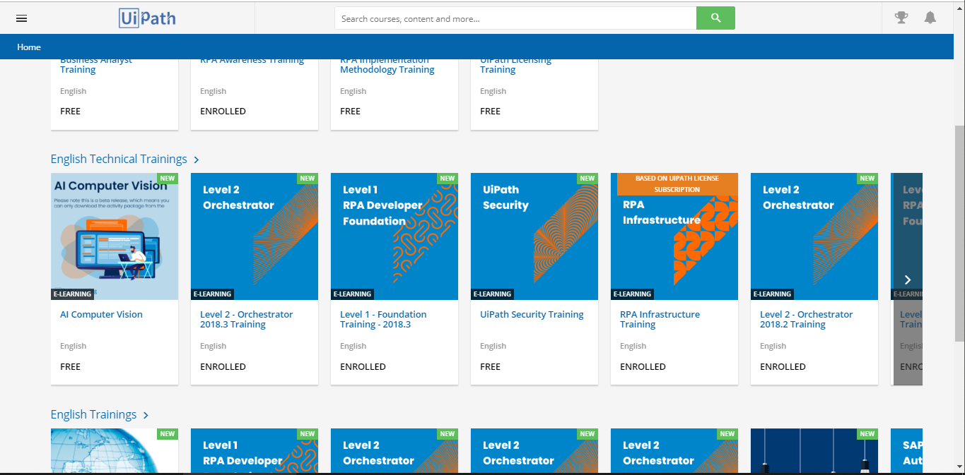The image size is (965, 475).
Task: Open the RPA Awareness Training title
Action: tap(252, 61)
